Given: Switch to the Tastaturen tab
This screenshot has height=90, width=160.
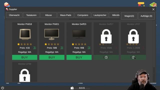Looking at the screenshot, I should 31,15.
